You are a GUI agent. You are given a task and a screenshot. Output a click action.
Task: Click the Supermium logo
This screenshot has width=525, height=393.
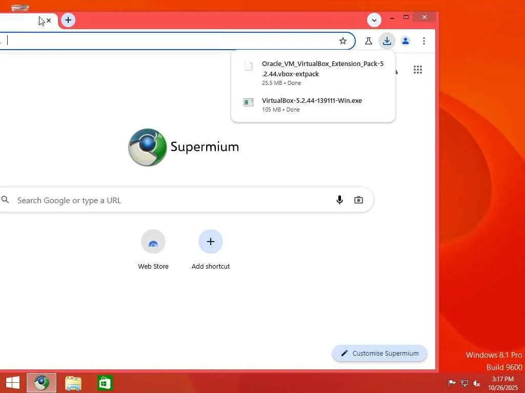click(x=184, y=147)
